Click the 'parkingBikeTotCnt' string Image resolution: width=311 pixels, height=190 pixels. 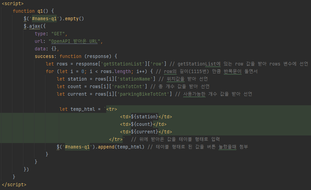click(x=143, y=94)
